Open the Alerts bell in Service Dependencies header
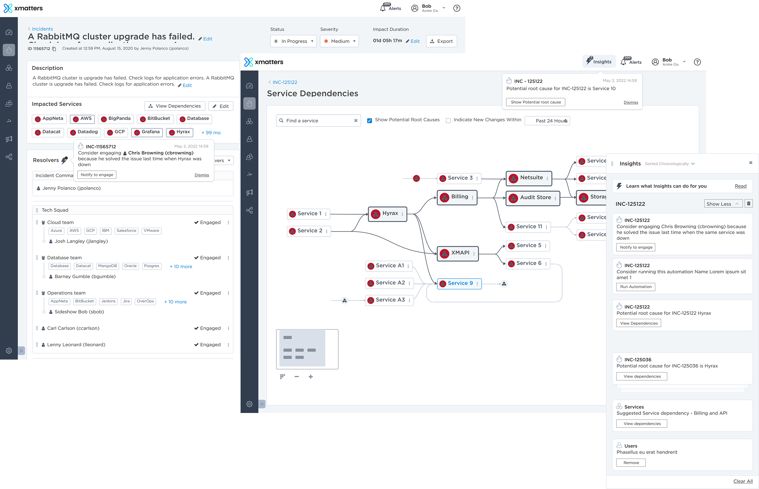 (x=623, y=62)
